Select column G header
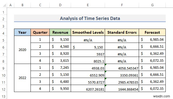The width and height of the screenshot is (173, 99). (x=152, y=5)
